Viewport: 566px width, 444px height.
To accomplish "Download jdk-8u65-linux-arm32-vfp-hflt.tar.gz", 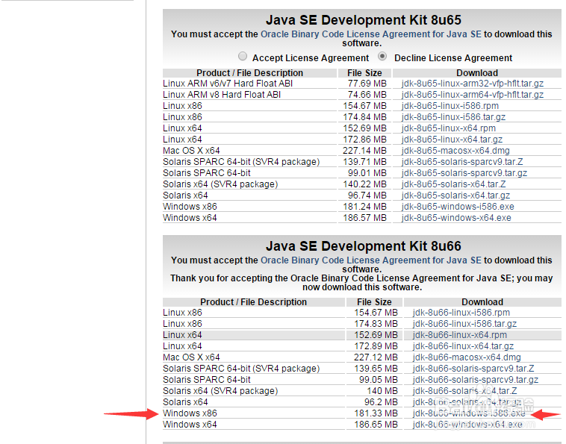I will pos(473,84).
